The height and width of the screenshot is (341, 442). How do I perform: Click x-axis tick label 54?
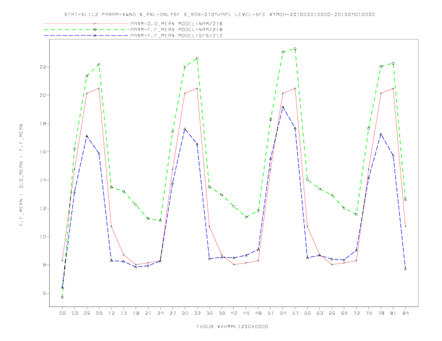coord(283,313)
